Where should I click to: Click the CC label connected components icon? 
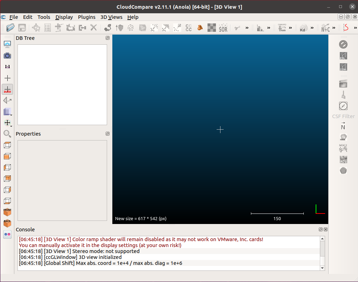189,28
